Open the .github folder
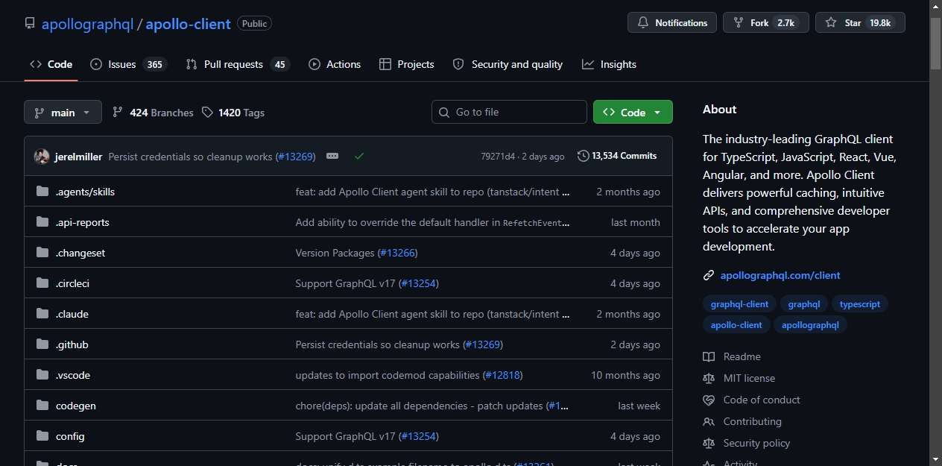942x466 pixels. point(72,344)
